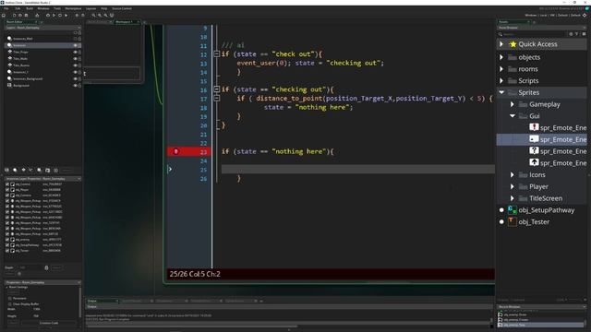Click the obj_Tester object icon
The image size is (591, 332).
pos(513,221)
